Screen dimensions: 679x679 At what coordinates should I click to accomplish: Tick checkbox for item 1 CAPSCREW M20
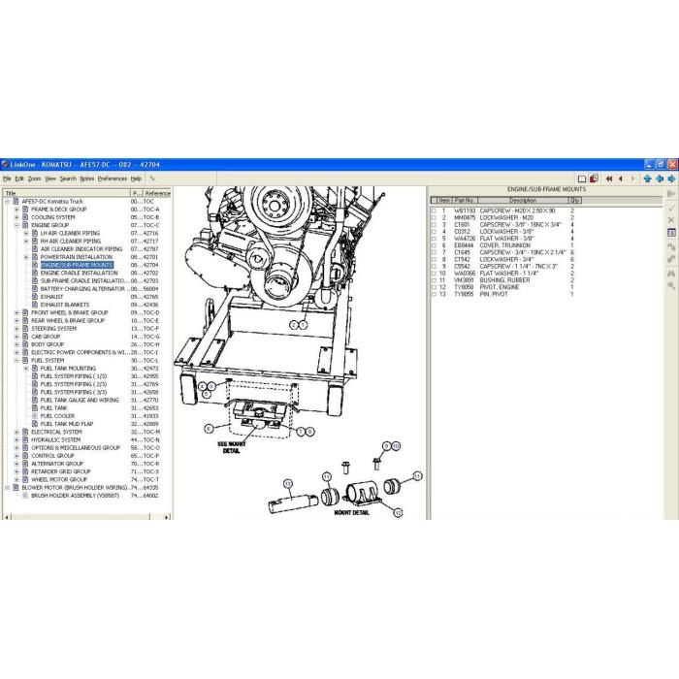(x=434, y=210)
